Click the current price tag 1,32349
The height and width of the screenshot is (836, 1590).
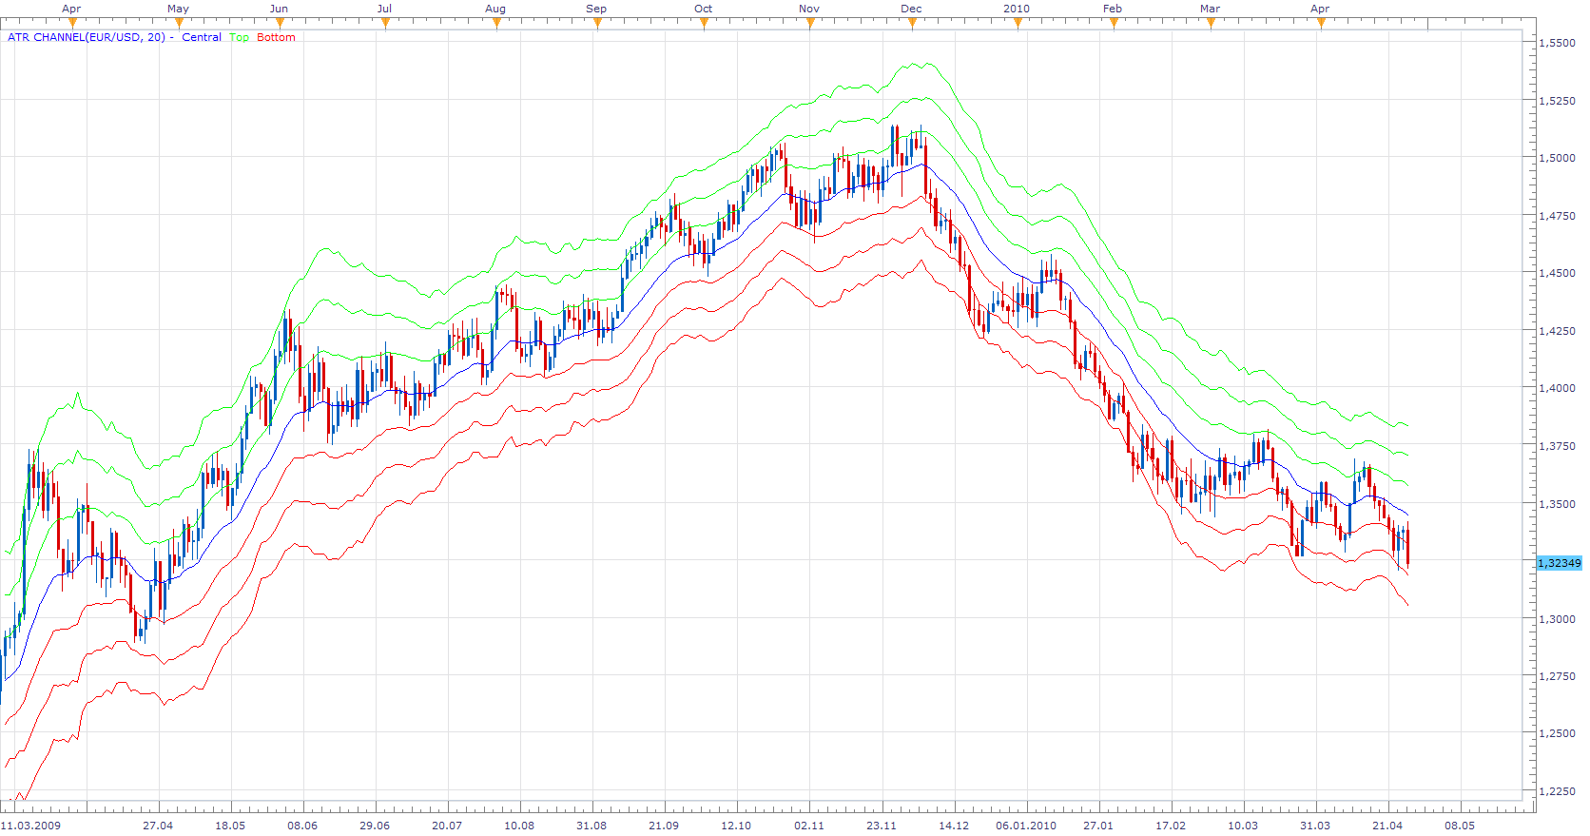click(1560, 563)
